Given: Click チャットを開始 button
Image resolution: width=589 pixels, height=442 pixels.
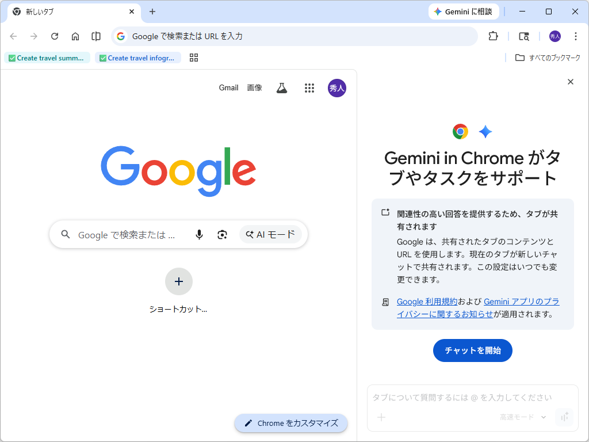Looking at the screenshot, I should pyautogui.click(x=473, y=350).
